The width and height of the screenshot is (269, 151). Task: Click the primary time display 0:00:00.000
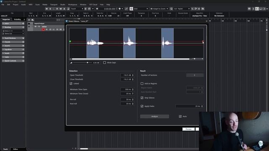click(x=110, y=9)
